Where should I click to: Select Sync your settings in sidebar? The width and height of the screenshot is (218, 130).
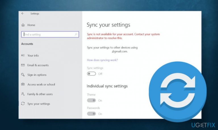[39, 104]
